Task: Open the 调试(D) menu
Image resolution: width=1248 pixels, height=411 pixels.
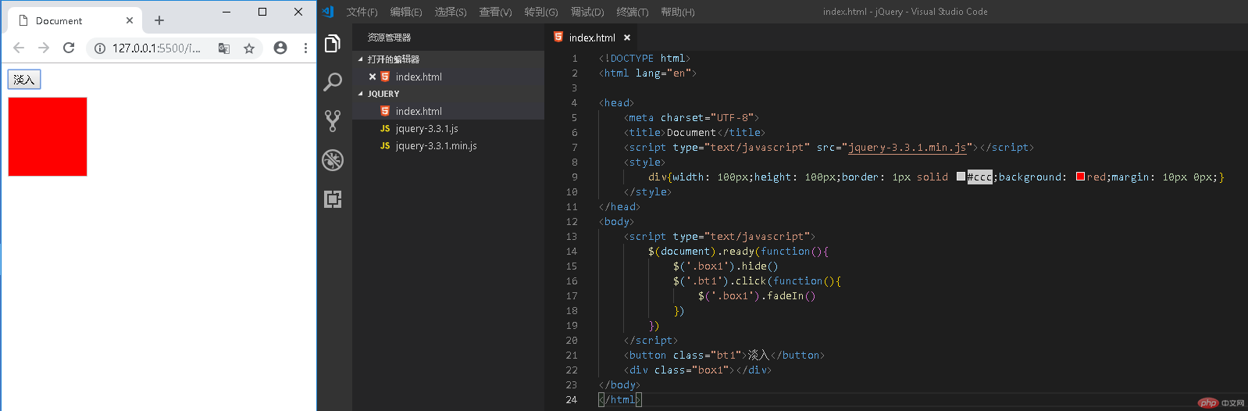Action: click(x=587, y=12)
